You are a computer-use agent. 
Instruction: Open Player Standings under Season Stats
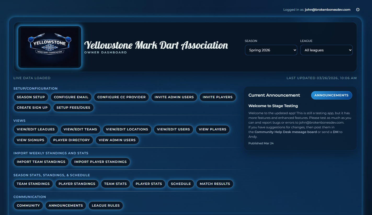(77, 184)
